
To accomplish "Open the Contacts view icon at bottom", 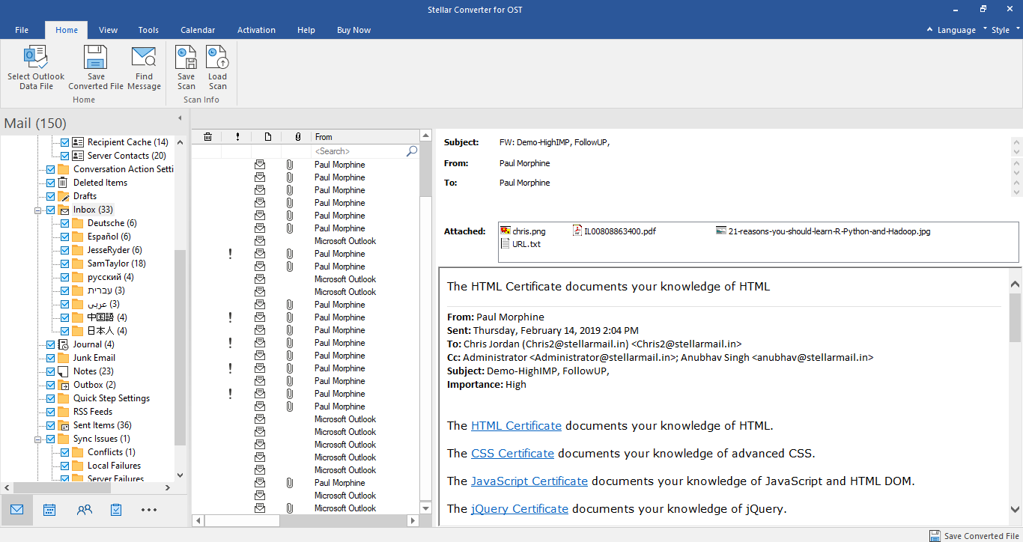I will point(84,510).
